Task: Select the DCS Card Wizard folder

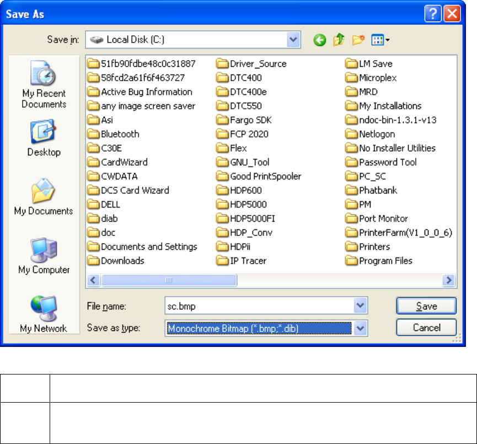Action: click(x=128, y=190)
